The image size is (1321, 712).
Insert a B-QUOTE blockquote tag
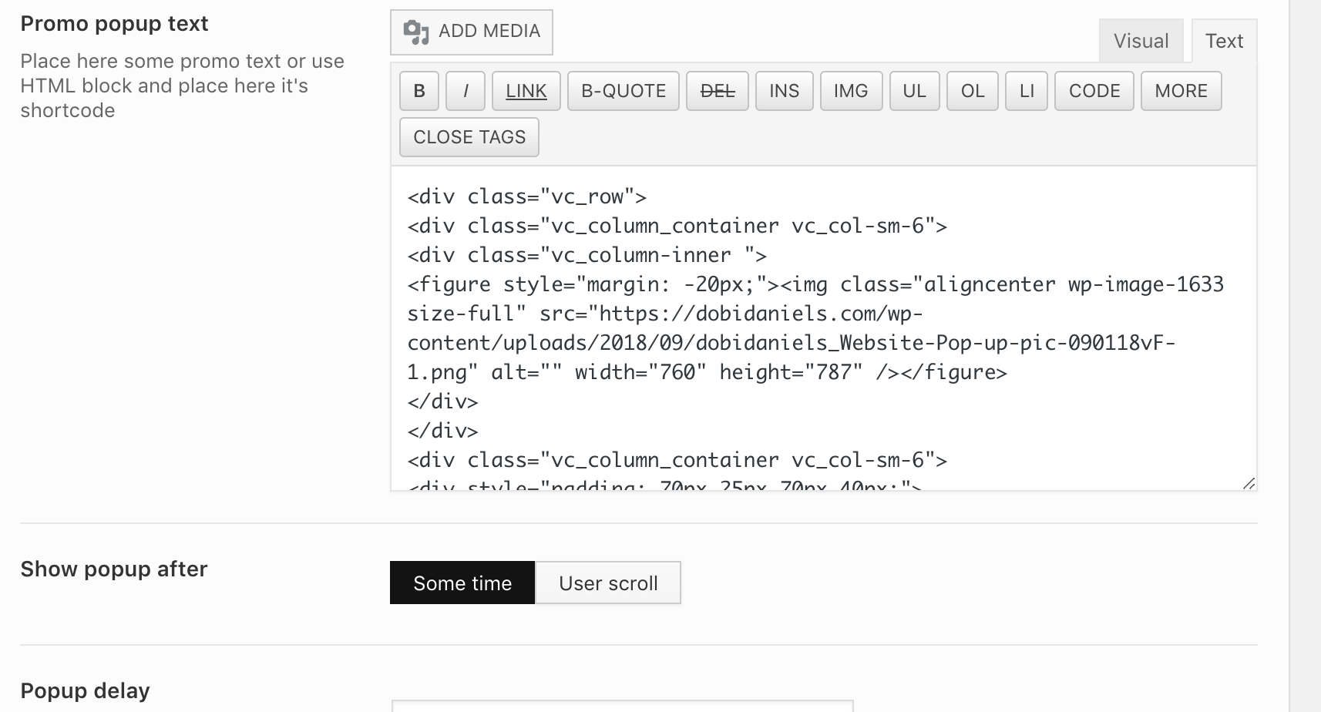(x=624, y=91)
